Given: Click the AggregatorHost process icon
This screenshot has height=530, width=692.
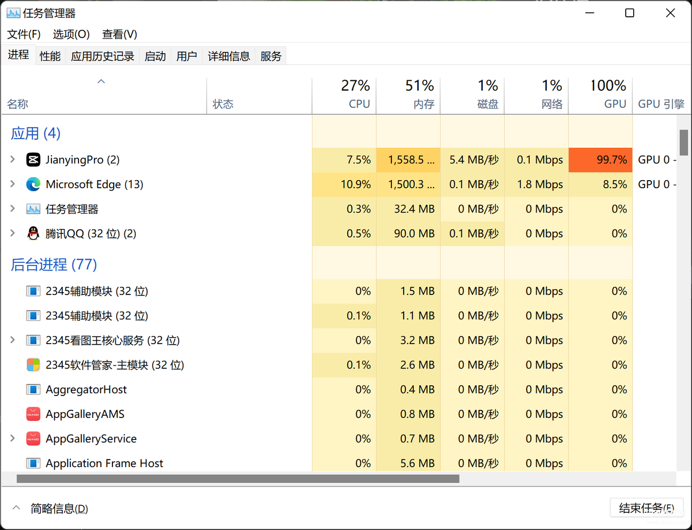Looking at the screenshot, I should coord(33,390).
